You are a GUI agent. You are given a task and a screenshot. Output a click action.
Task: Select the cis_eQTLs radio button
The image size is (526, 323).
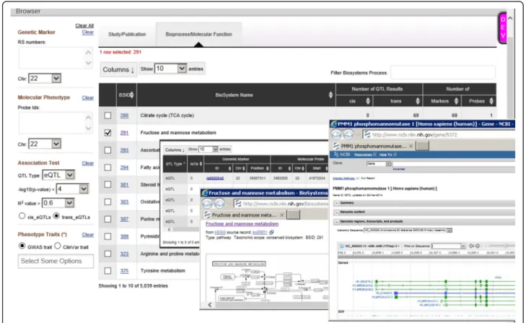[x=22, y=216]
